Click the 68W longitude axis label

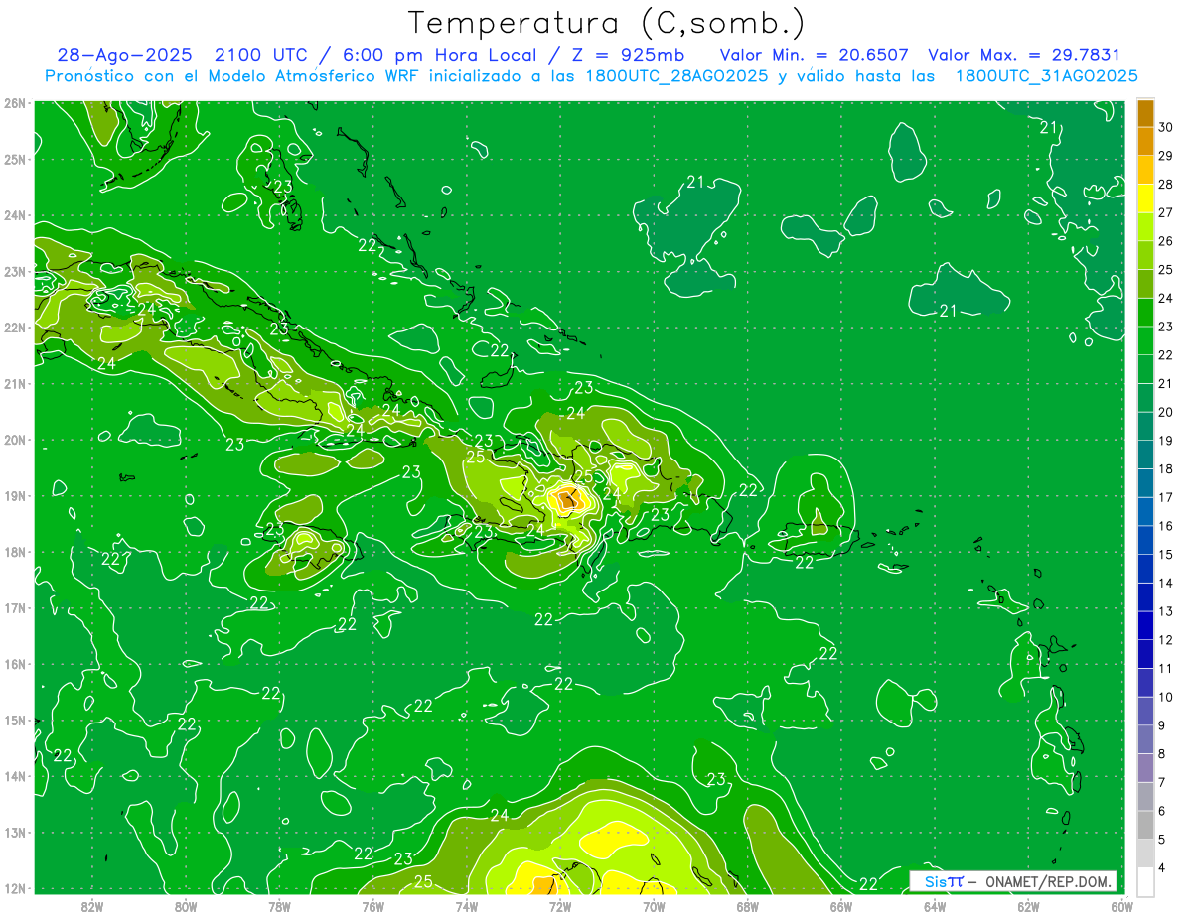point(747,906)
